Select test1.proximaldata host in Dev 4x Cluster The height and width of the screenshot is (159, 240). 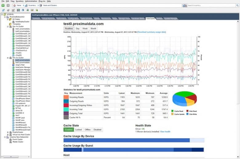pyautogui.click(x=22, y=29)
